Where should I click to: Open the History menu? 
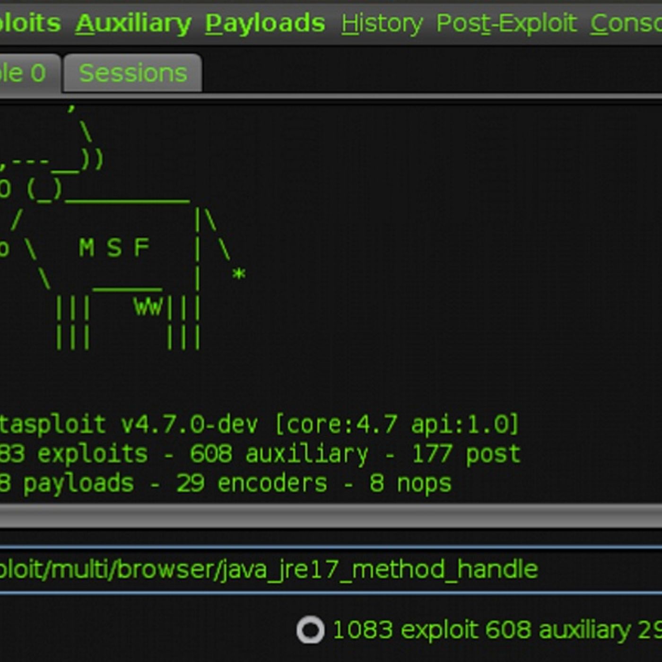(382, 24)
